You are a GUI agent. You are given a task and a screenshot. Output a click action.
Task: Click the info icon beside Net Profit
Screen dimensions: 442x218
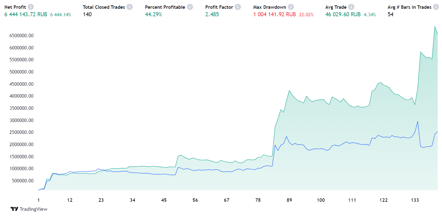pyautogui.click(x=30, y=7)
